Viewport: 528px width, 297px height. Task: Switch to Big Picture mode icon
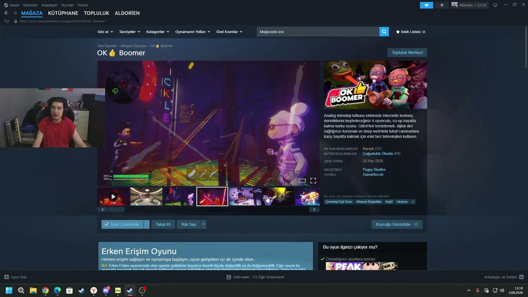coord(495,5)
